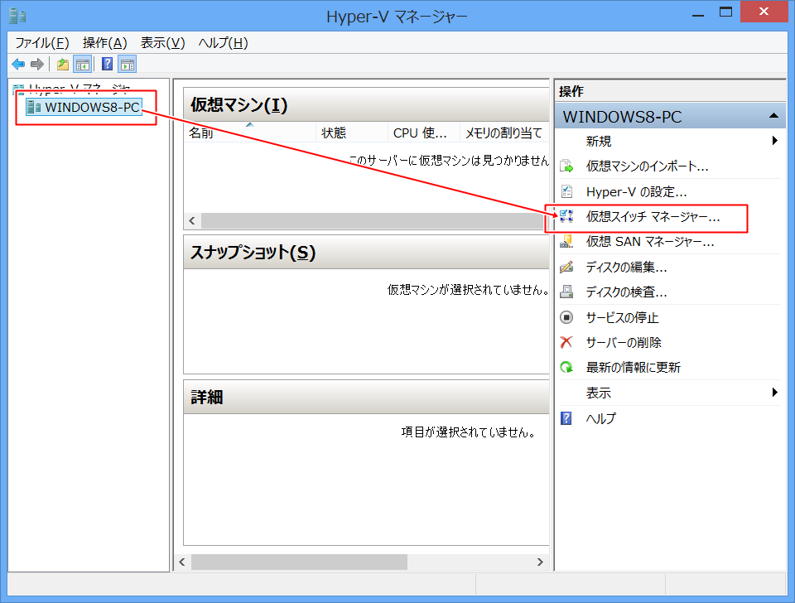Screen dimensions: 795x603
Task: Click サーバーの削除 action
Action: (624, 342)
